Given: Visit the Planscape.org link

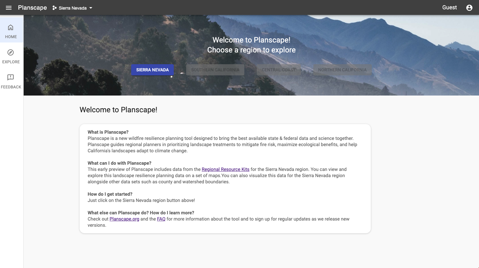Looking at the screenshot, I should coord(124,219).
